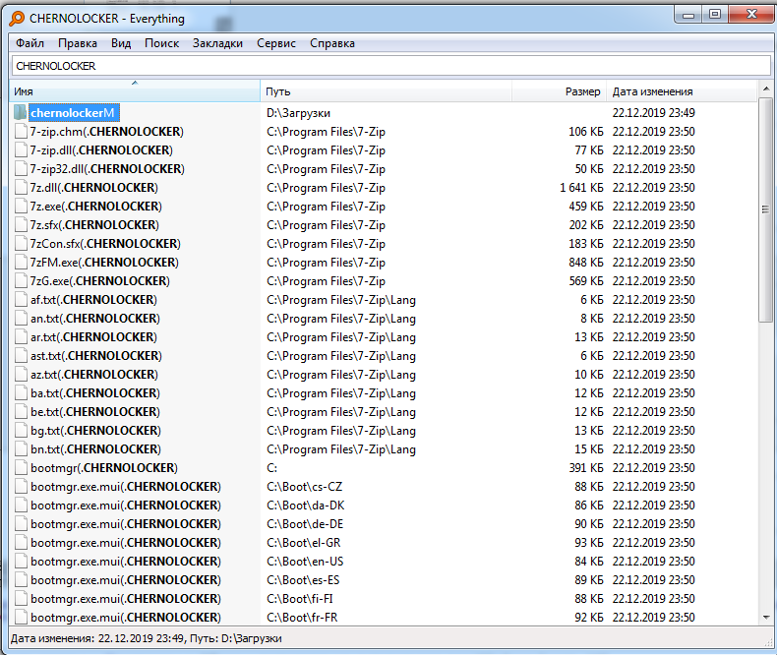Click file icon of bootmgr(.CHERNOLOCKER)
Image resolution: width=777 pixels, height=655 pixels.
click(x=21, y=468)
